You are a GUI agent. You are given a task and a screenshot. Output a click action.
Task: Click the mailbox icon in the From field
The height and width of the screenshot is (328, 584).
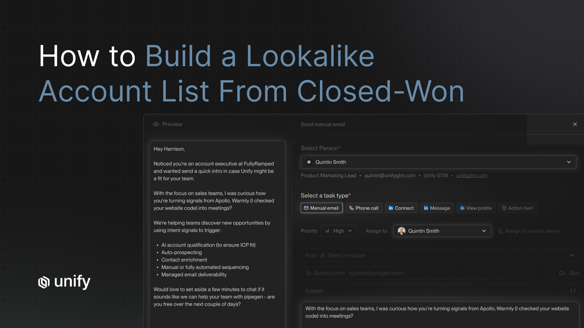323,255
